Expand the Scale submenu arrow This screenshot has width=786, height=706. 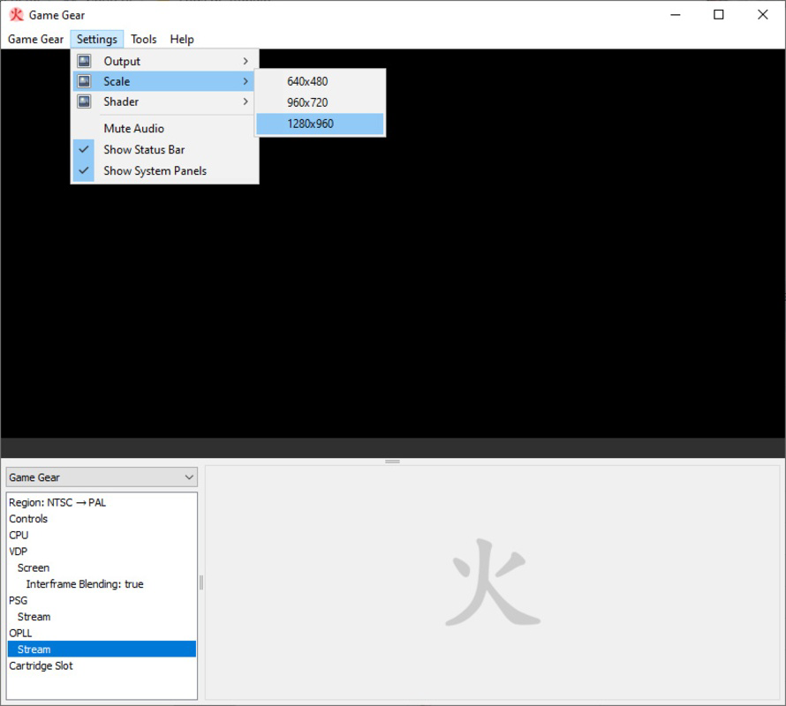coord(246,81)
